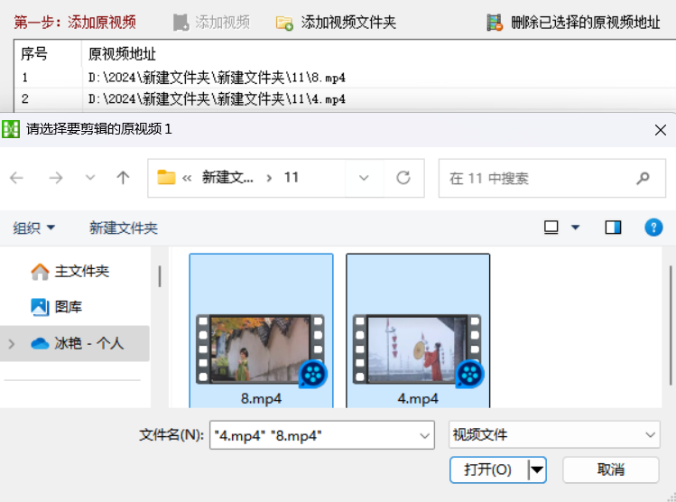Click the file list vertical scrollbar

tap(671, 326)
